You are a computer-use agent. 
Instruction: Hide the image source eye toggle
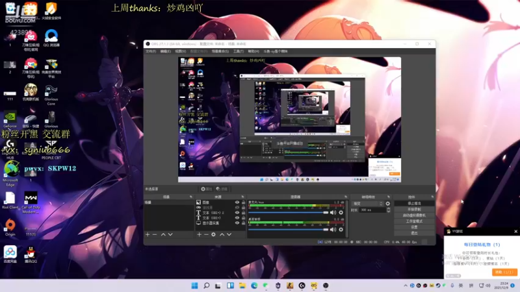237,202
